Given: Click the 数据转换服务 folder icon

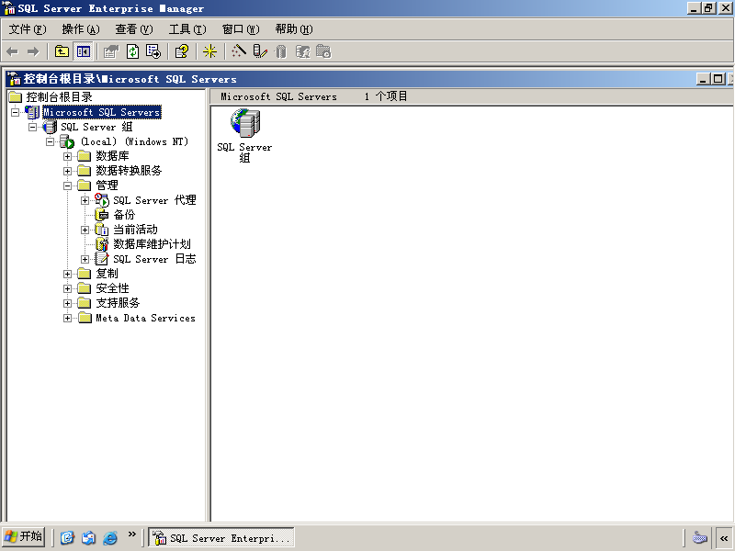Looking at the screenshot, I should [x=84, y=171].
